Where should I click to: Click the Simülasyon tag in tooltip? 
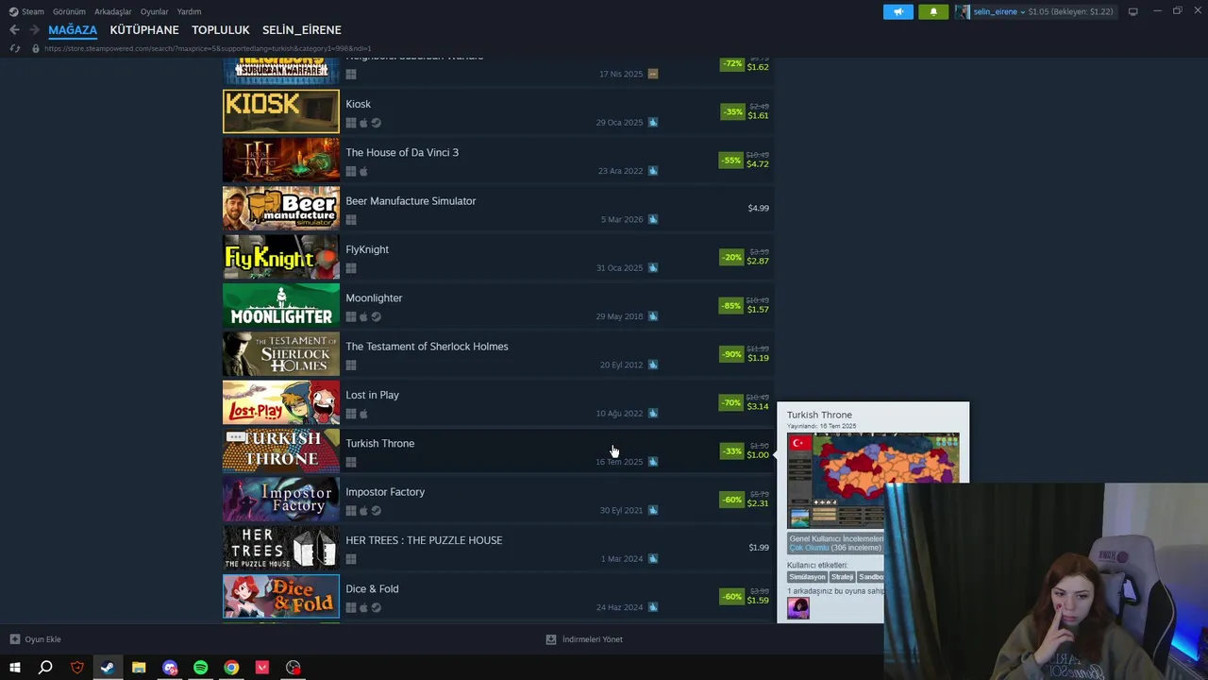click(807, 577)
